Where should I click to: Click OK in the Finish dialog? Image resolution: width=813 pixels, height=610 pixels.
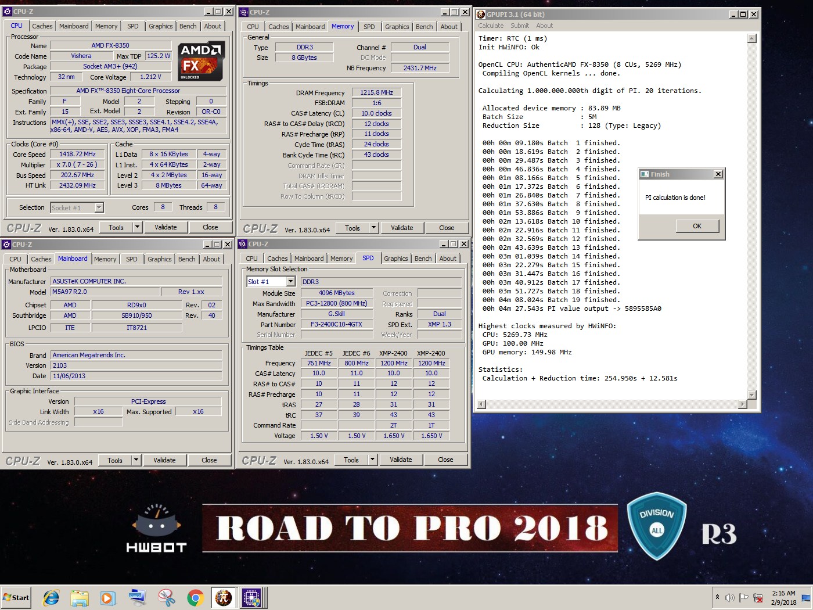[697, 226]
